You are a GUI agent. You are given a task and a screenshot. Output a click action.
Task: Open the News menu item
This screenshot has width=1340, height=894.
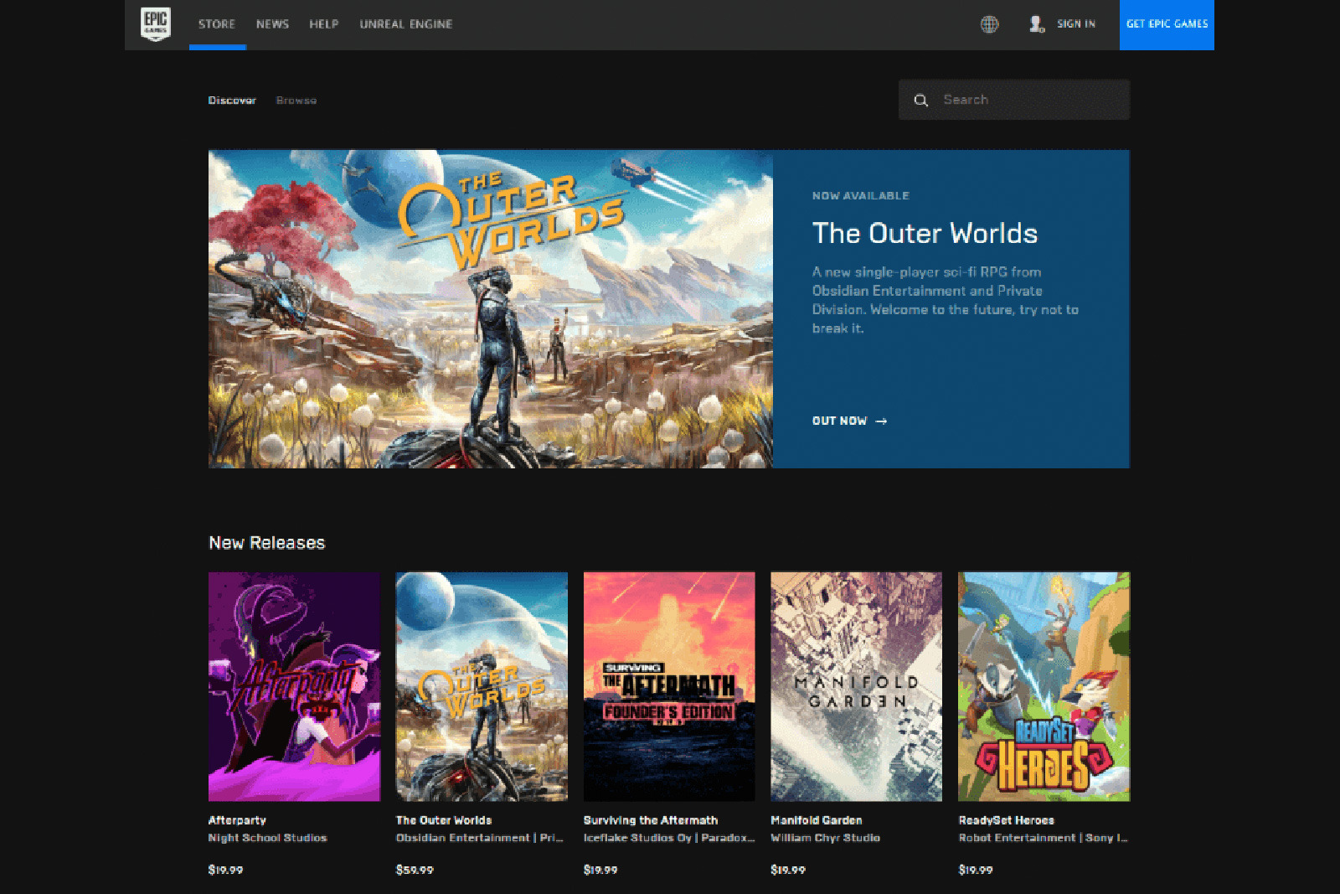(272, 24)
